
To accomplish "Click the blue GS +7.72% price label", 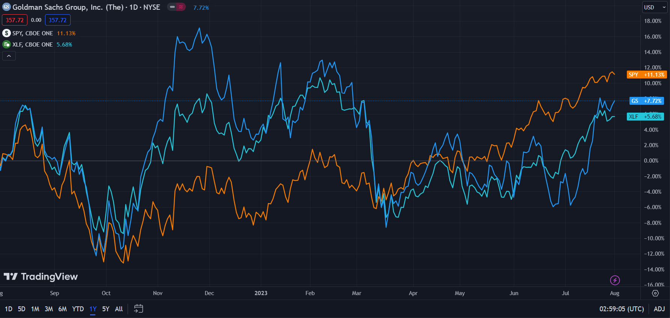I will pyautogui.click(x=647, y=101).
